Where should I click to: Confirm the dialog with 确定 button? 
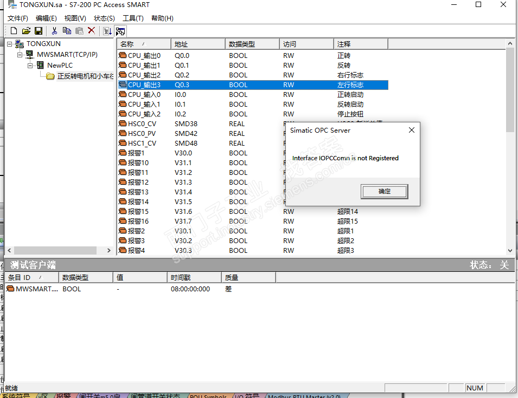coord(384,191)
